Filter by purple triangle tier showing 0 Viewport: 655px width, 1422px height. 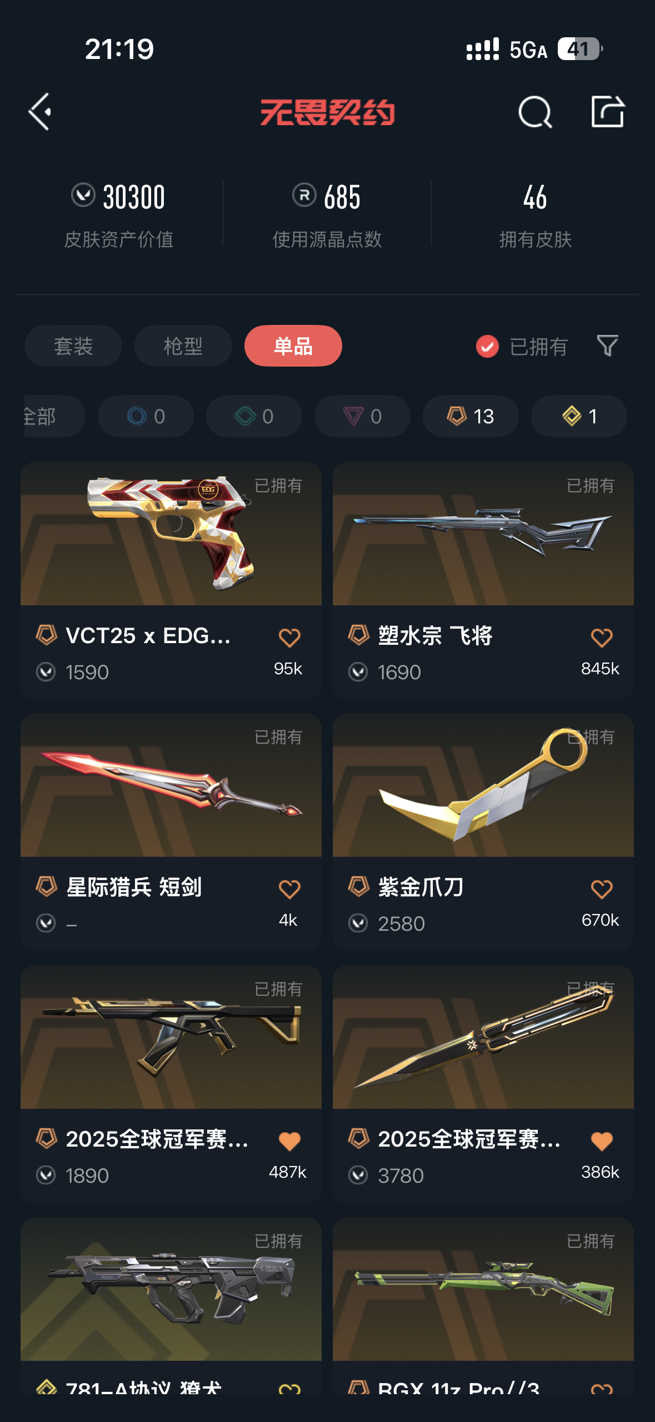pyautogui.click(x=362, y=416)
